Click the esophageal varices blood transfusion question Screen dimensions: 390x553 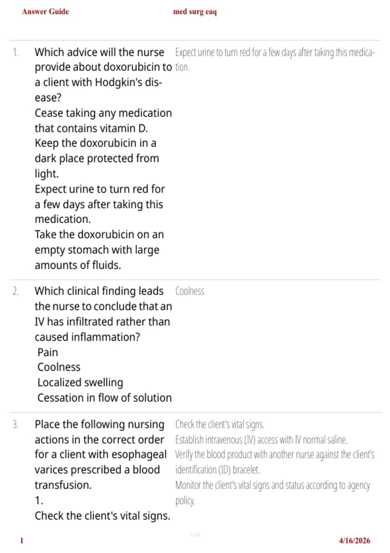pyautogui.click(x=101, y=454)
